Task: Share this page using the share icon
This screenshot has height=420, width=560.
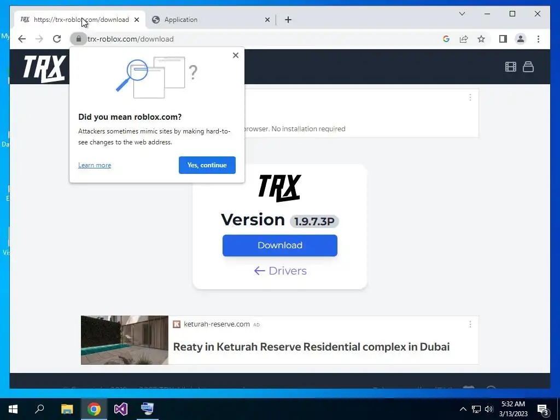Action: pos(464,39)
